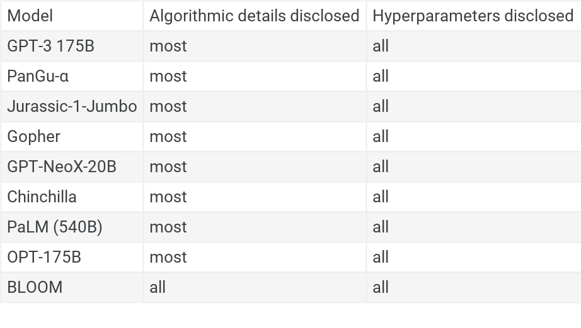Click the Algorithmic details disclosed column header
This screenshot has height=328, width=581.
pyautogui.click(x=254, y=16)
